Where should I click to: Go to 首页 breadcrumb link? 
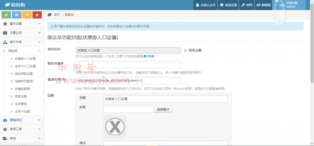point(57,15)
